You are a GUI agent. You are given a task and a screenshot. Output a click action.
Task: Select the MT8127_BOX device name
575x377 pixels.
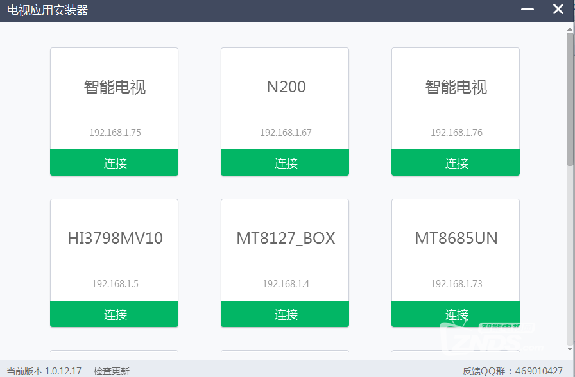(286, 239)
